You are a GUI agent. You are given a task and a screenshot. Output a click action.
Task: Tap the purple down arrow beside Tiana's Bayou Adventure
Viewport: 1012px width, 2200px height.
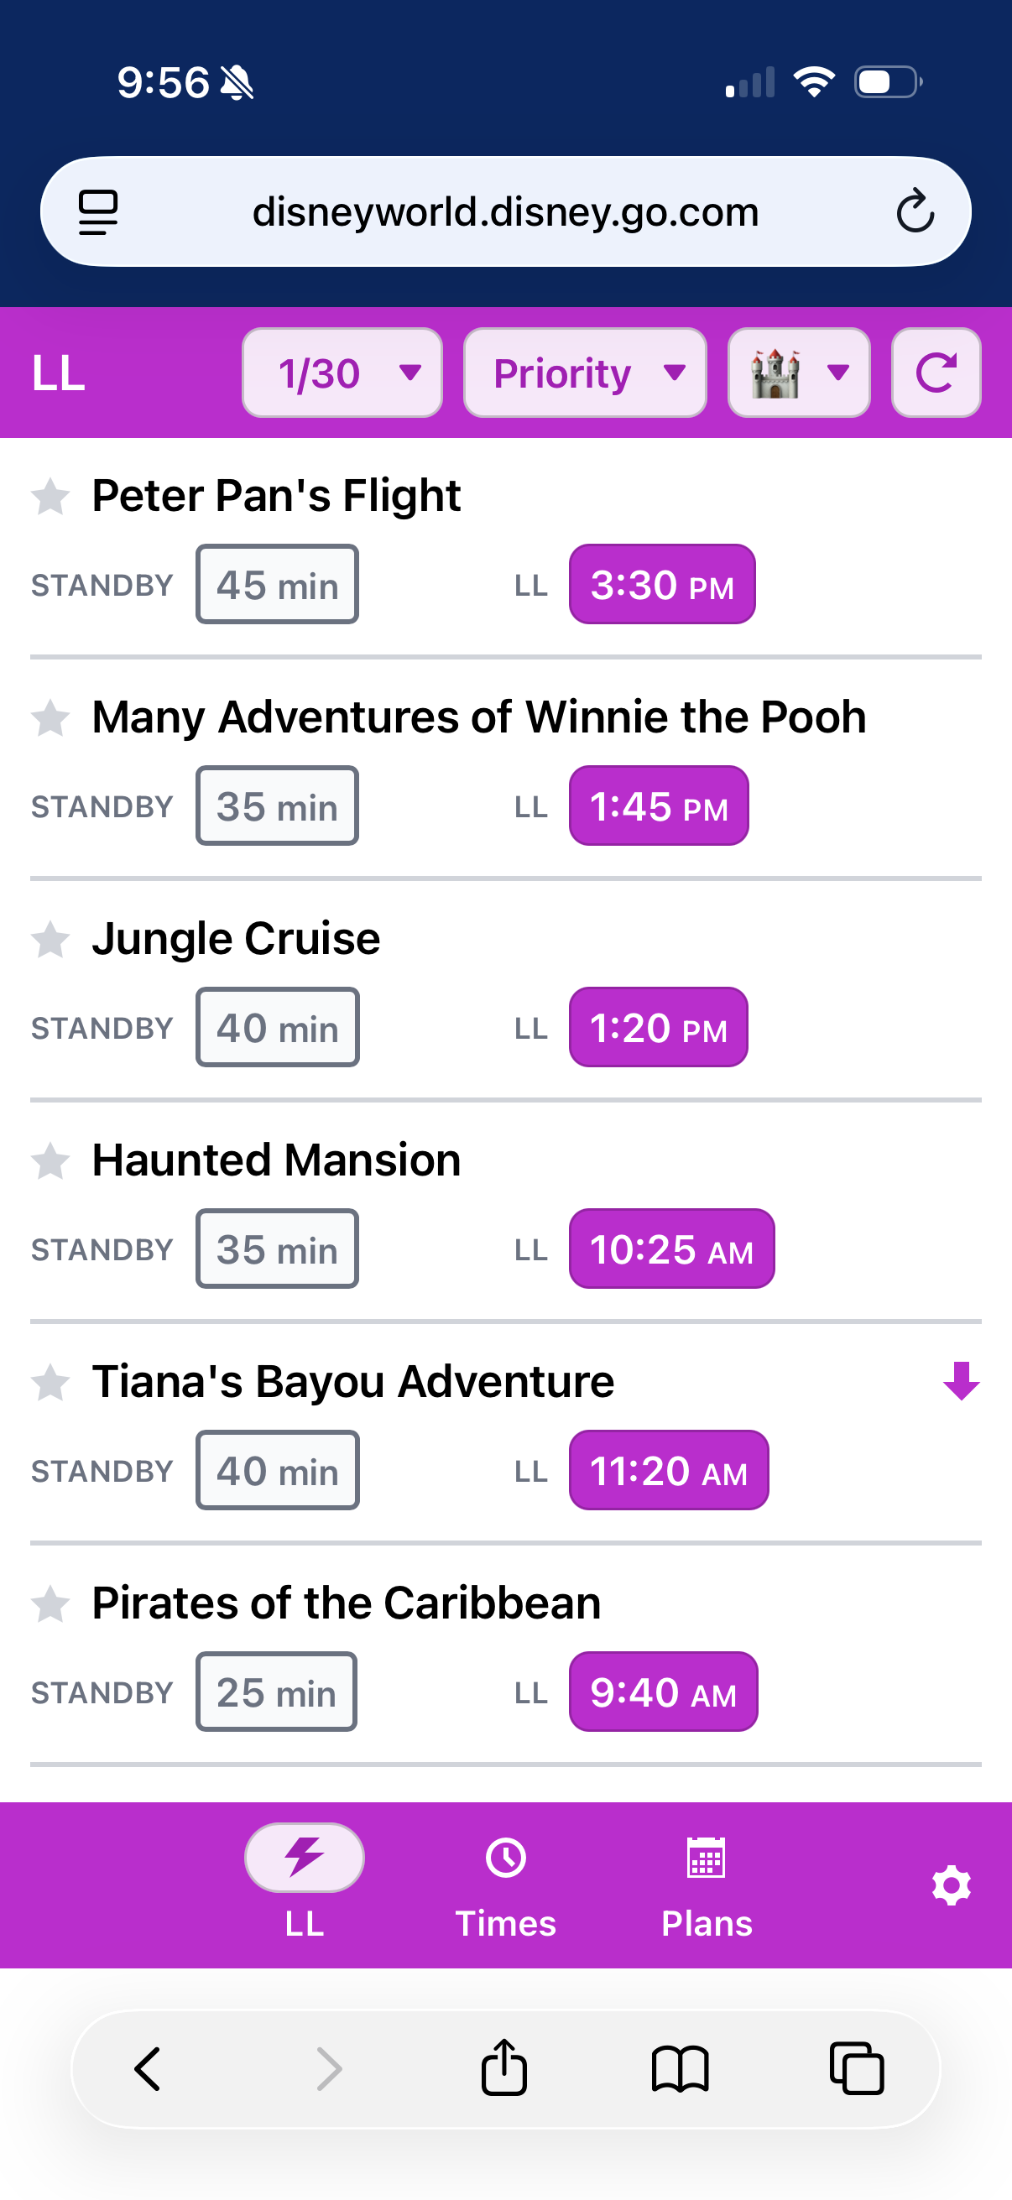click(x=961, y=1380)
